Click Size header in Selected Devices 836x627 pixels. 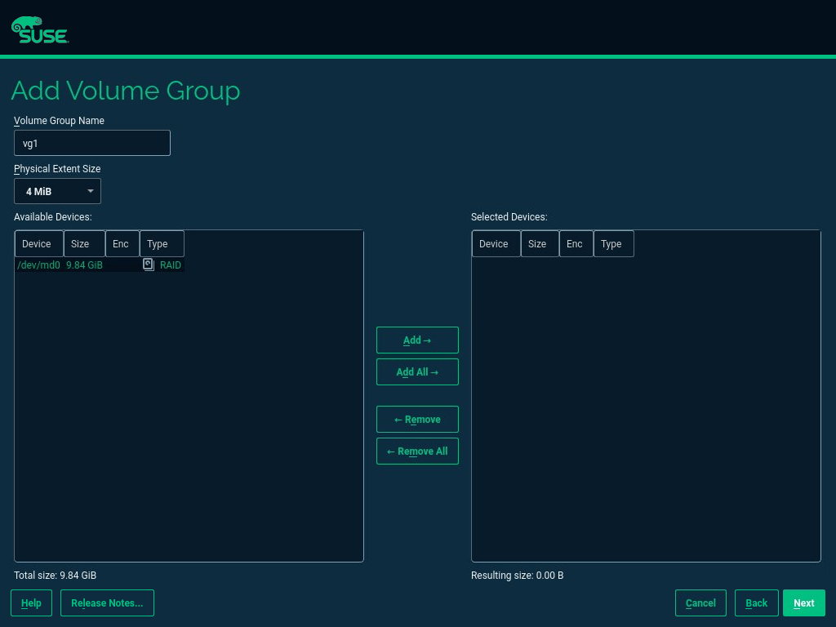(x=539, y=244)
